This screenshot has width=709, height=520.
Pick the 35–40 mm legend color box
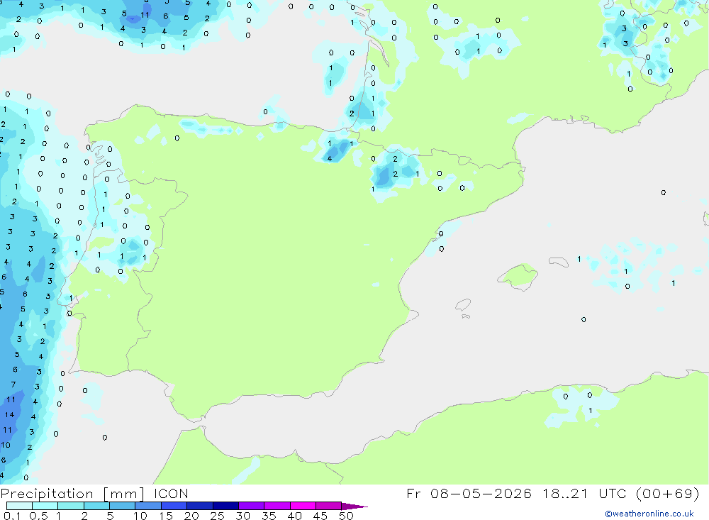277,506
